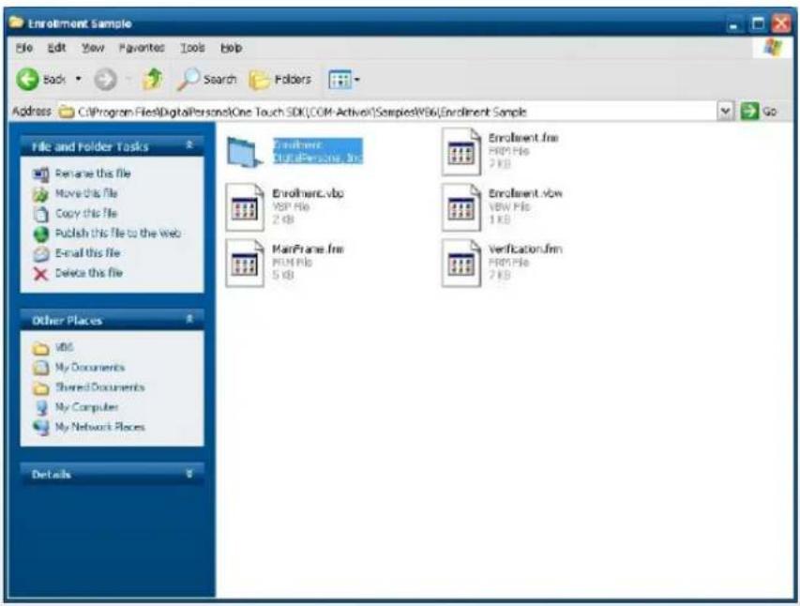Open the VB6 folder link
Screen dimensions: 800x606
coord(65,347)
